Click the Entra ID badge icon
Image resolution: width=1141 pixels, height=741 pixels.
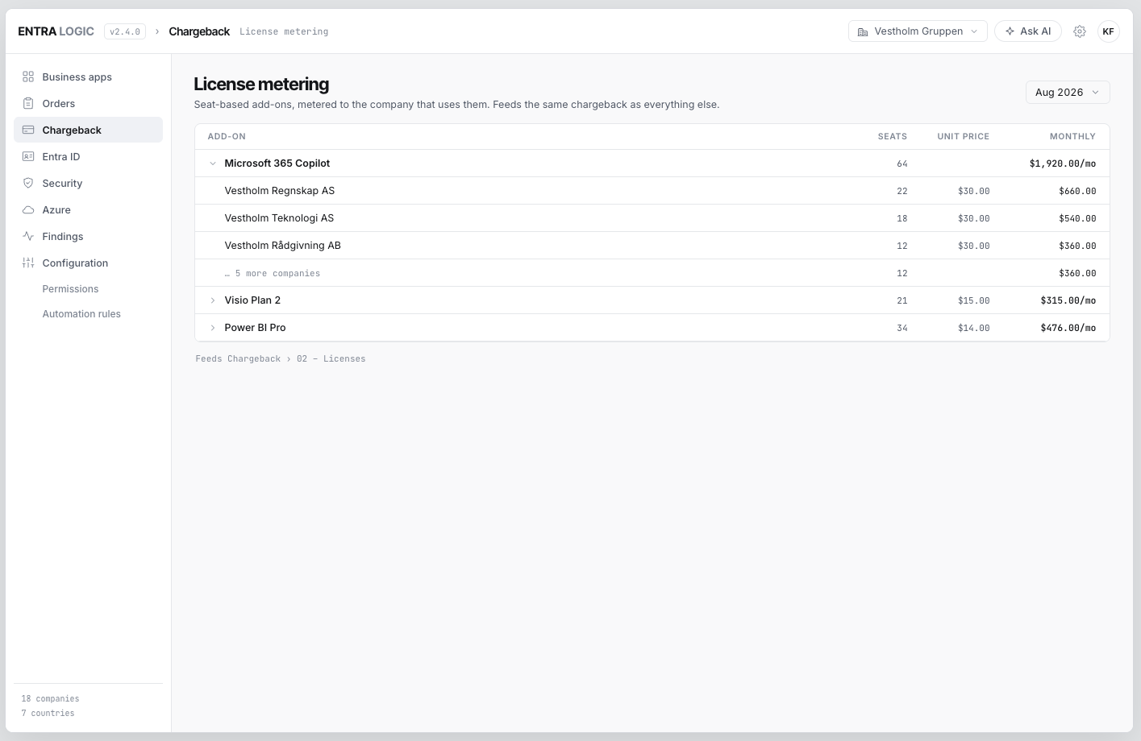[28, 156]
